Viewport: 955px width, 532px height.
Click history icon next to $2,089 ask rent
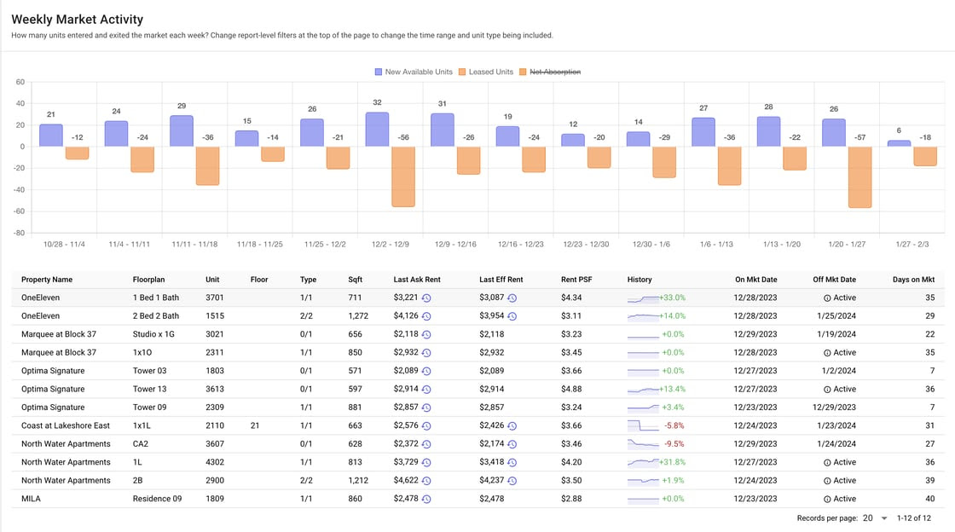426,372
